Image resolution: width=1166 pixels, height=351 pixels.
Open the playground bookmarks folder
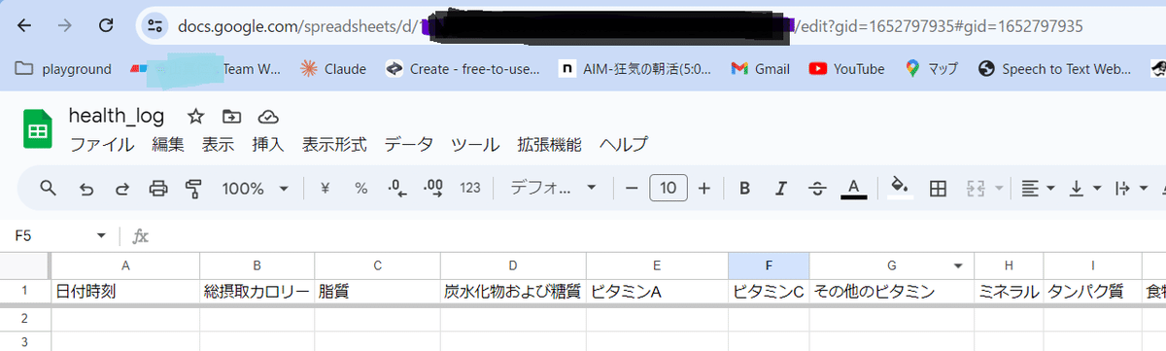pos(64,69)
